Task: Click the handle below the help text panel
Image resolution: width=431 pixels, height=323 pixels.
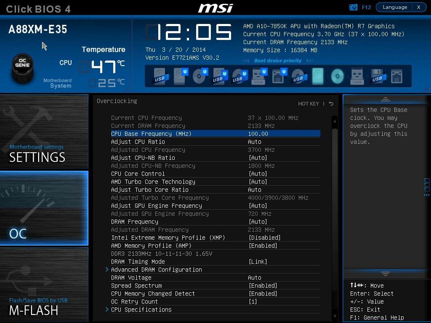Action: coord(386,273)
